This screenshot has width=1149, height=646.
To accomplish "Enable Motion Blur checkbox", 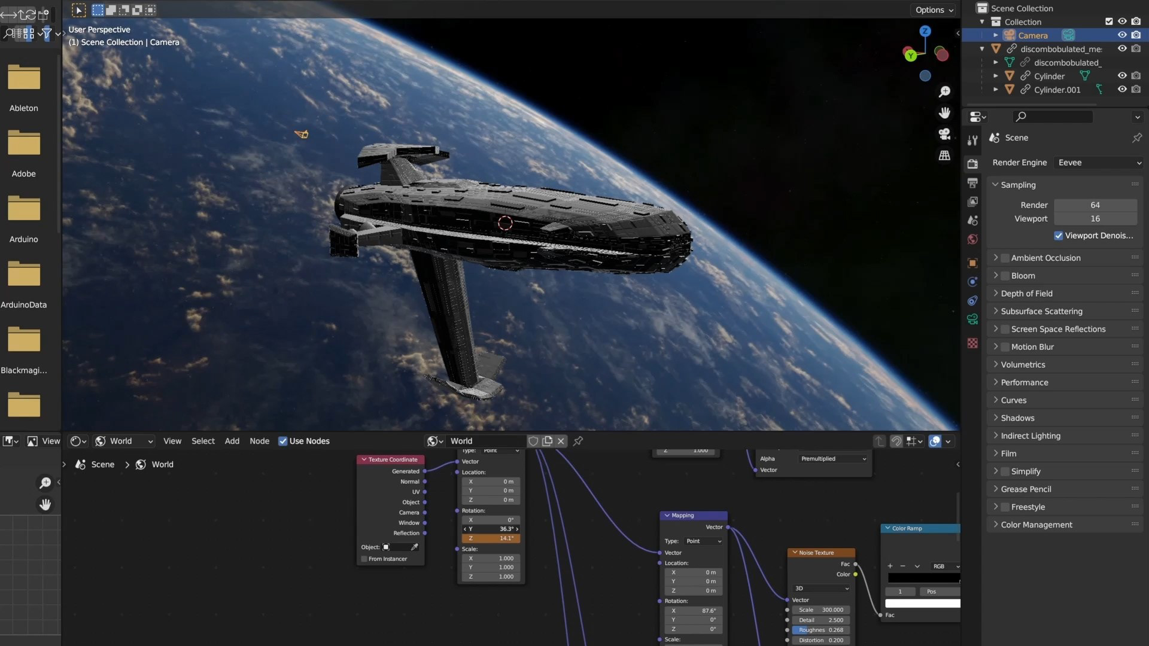I will click(x=1005, y=347).
